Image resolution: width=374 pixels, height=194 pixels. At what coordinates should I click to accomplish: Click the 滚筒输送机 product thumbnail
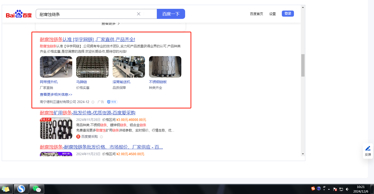[x=129, y=67]
